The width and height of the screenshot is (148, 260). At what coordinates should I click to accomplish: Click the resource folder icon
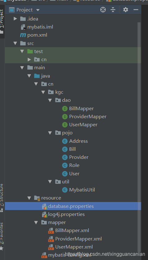click(x=37, y=198)
